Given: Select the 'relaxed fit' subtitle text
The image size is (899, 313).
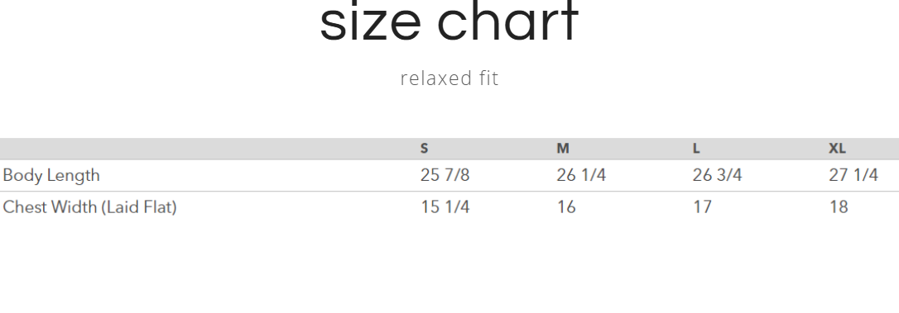Looking at the screenshot, I should (x=449, y=78).
